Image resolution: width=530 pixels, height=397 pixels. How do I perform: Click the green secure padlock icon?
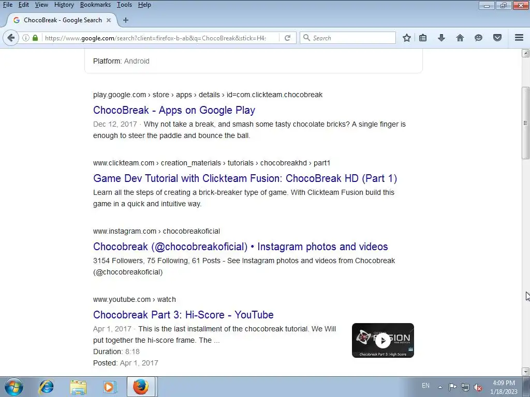pos(35,38)
